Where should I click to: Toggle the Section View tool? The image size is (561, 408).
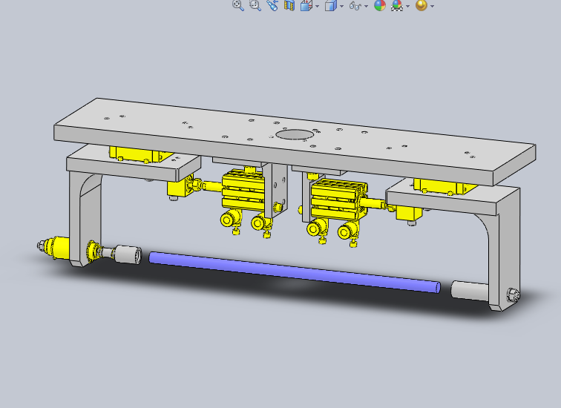[289, 5]
